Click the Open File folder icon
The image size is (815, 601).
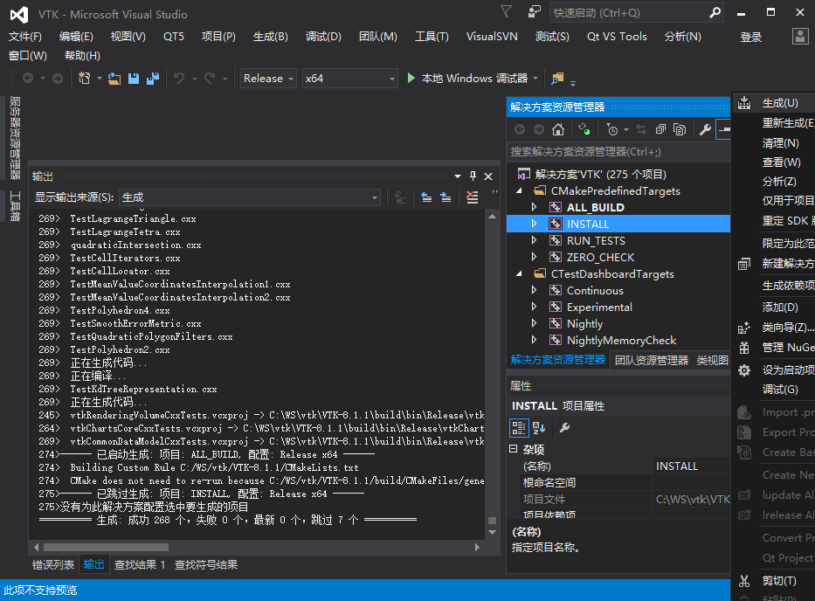[114, 79]
